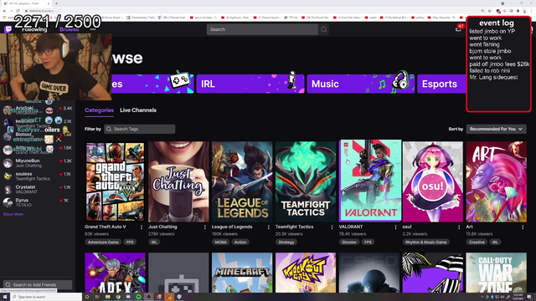
Task: Switch to the Live Channels tab
Action: pos(138,110)
